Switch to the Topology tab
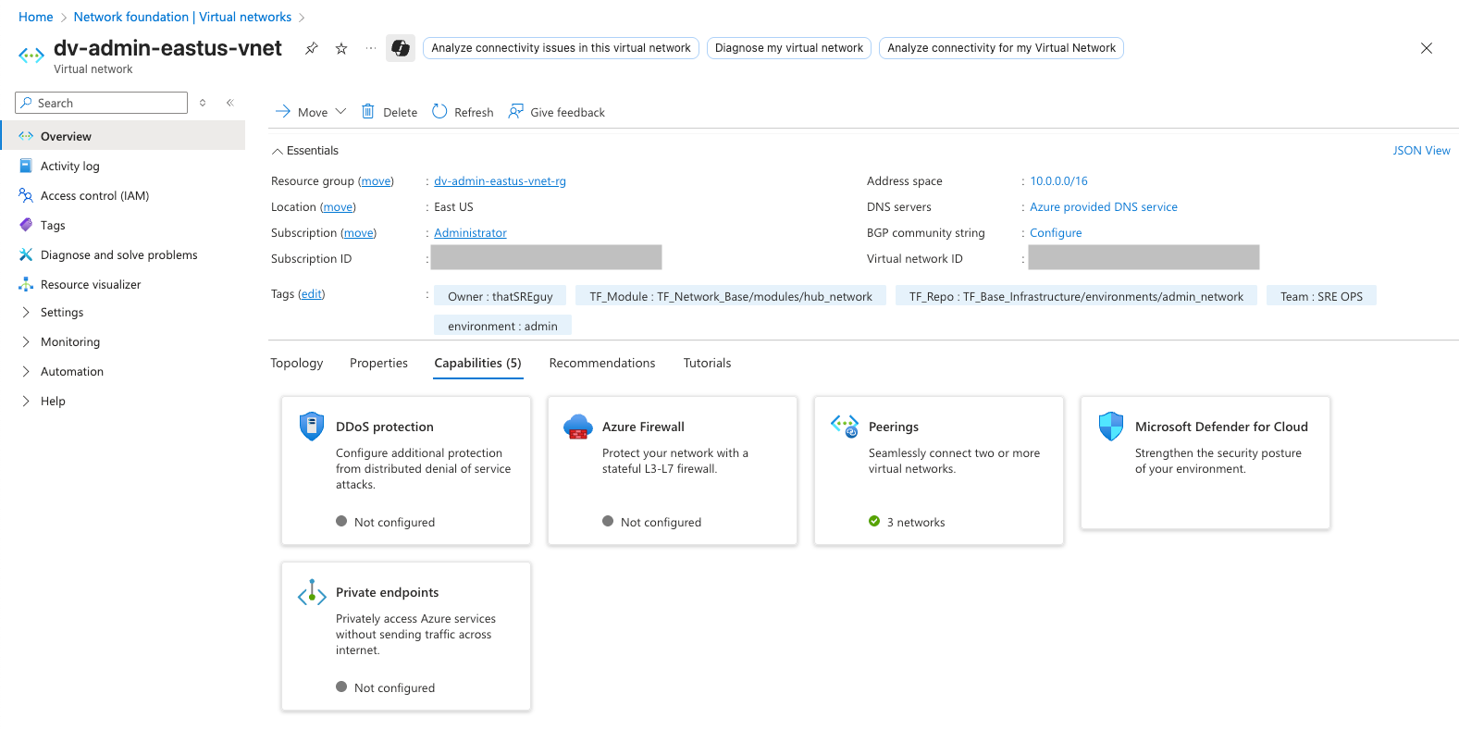Screen dimensions: 1459x730 pyautogui.click(x=297, y=364)
